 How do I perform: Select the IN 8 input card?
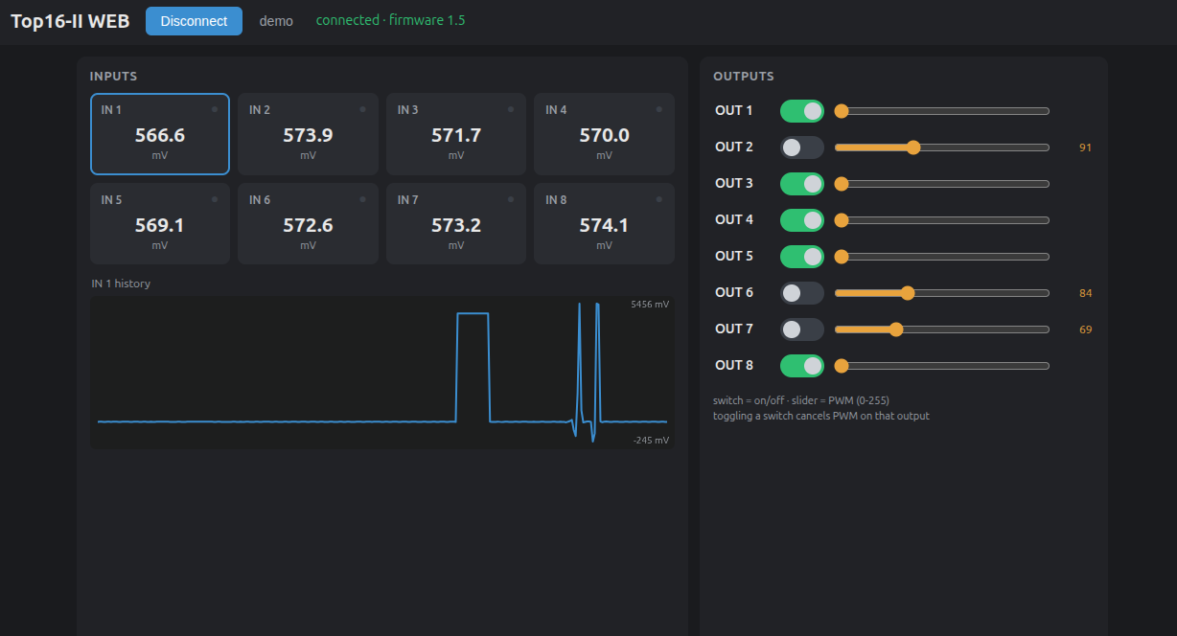(x=604, y=223)
